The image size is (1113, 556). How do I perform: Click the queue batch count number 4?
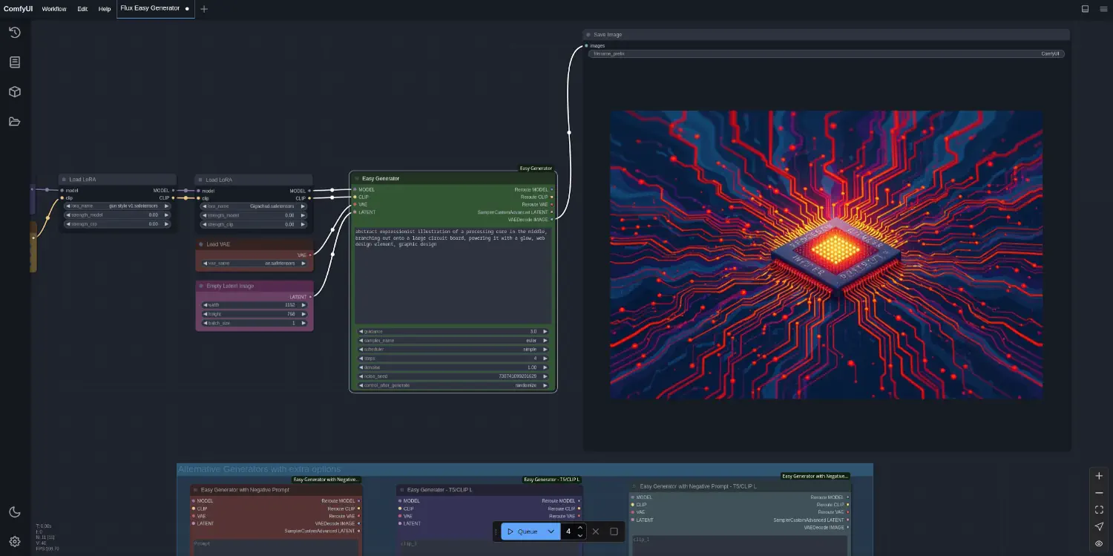coord(569,532)
